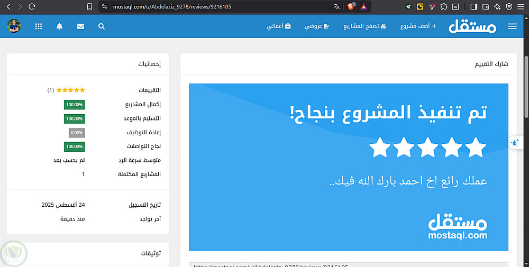Open the notifications bell icon
The width and height of the screenshot is (529, 267).
tap(59, 26)
